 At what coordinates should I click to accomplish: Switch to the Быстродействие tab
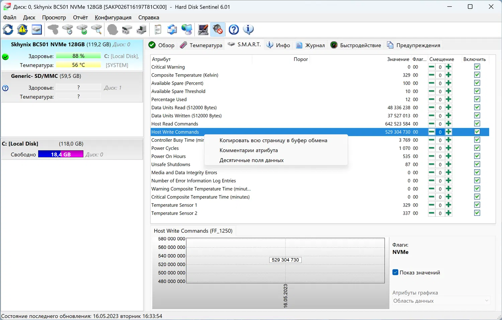coord(355,45)
